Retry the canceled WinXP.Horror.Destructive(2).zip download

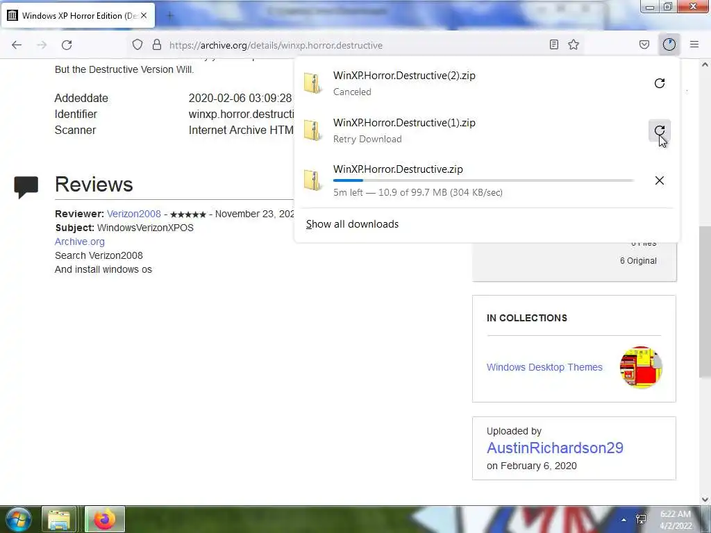click(x=660, y=83)
